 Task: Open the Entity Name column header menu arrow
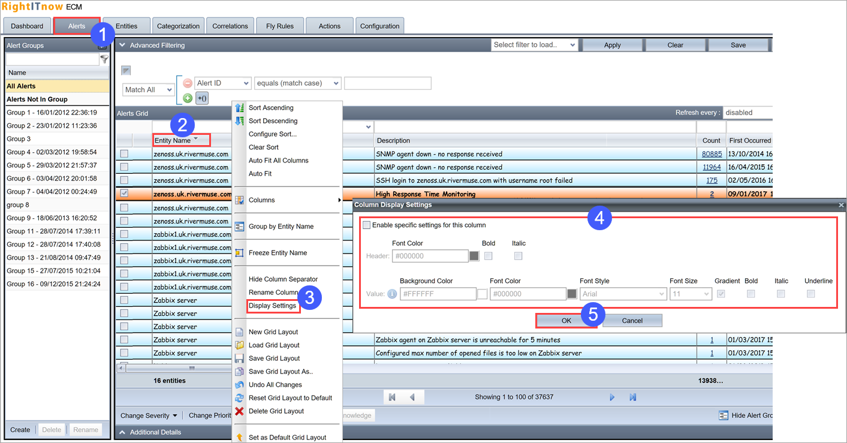(196, 139)
